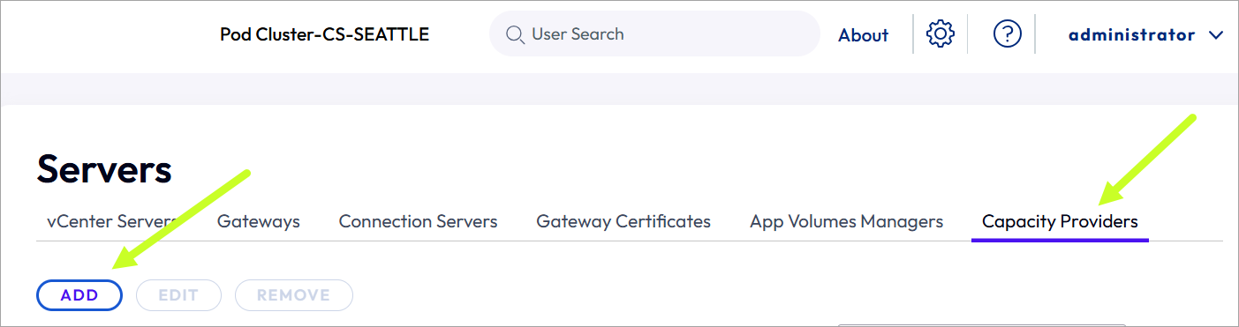
Task: Select the Capacity Providers tab
Action: (1060, 221)
